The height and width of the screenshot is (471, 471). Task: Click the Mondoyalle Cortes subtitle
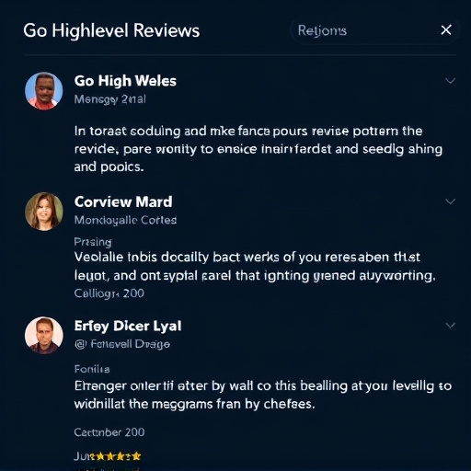tap(125, 220)
